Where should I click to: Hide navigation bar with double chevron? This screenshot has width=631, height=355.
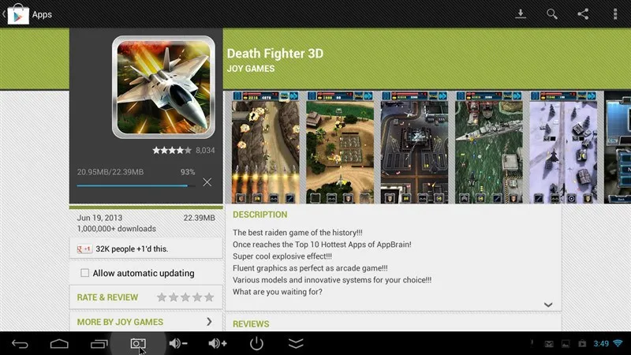click(296, 343)
